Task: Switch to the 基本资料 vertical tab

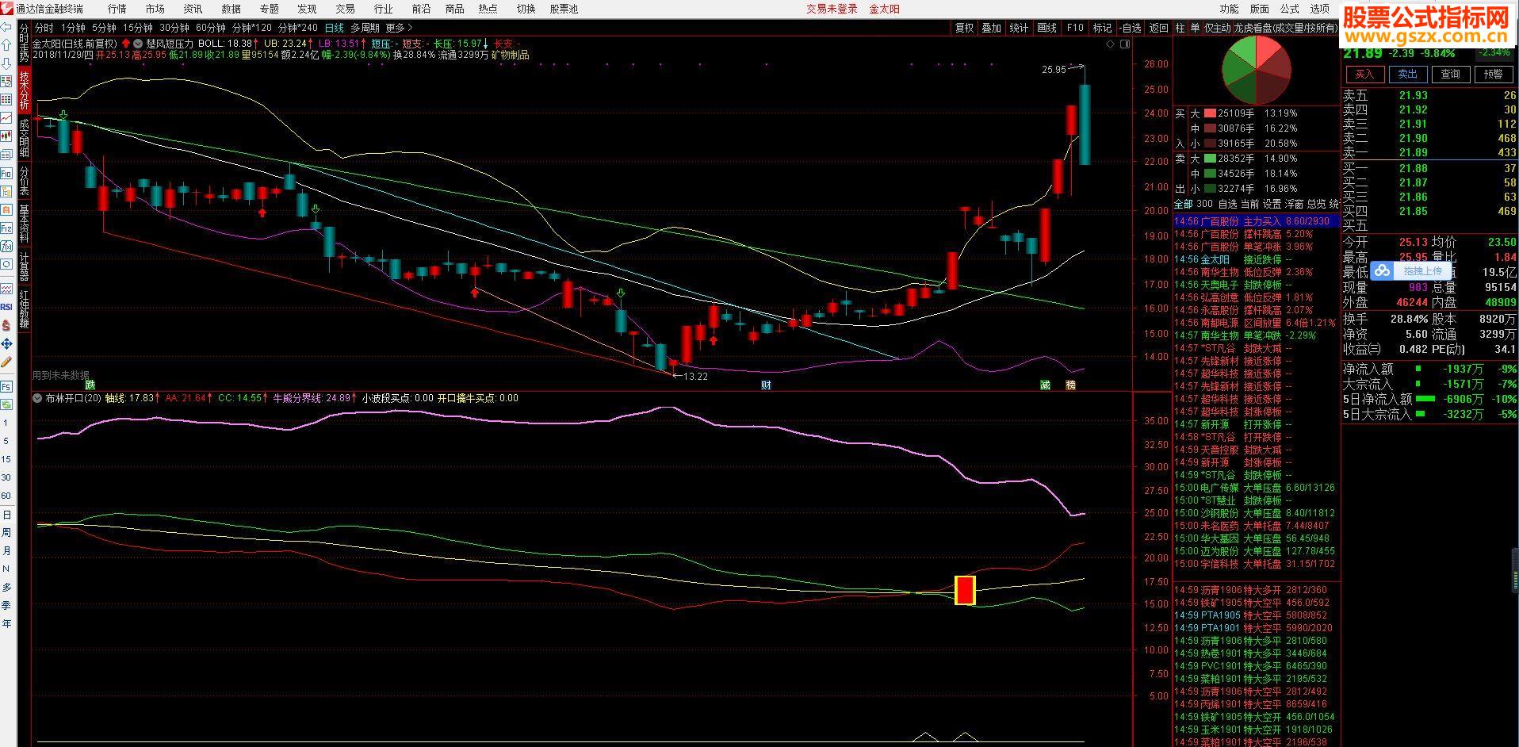Action: (24, 224)
